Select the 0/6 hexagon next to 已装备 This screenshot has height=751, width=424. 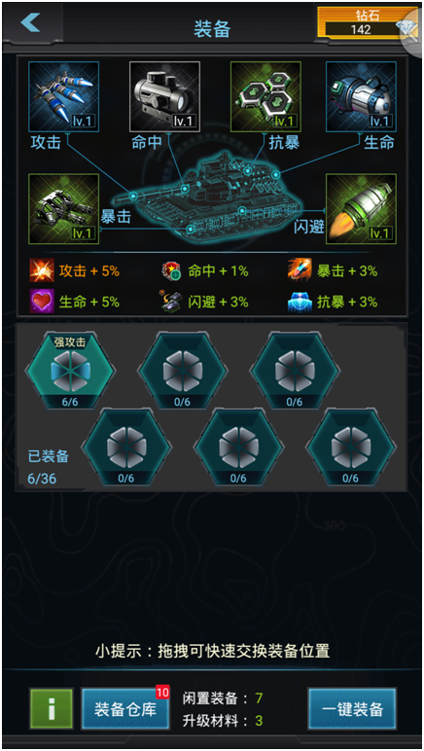pos(126,447)
